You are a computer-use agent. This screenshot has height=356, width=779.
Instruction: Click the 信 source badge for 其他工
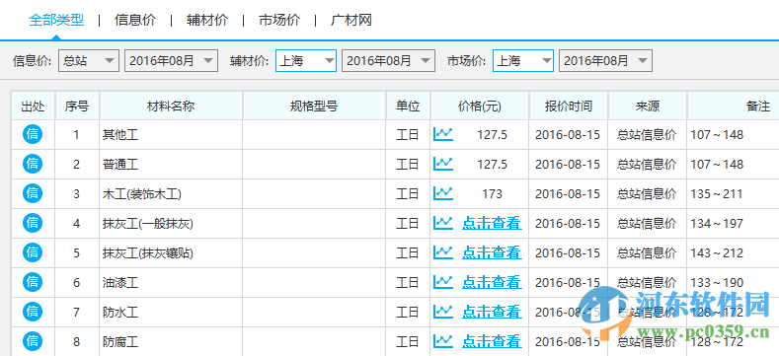[x=33, y=134]
